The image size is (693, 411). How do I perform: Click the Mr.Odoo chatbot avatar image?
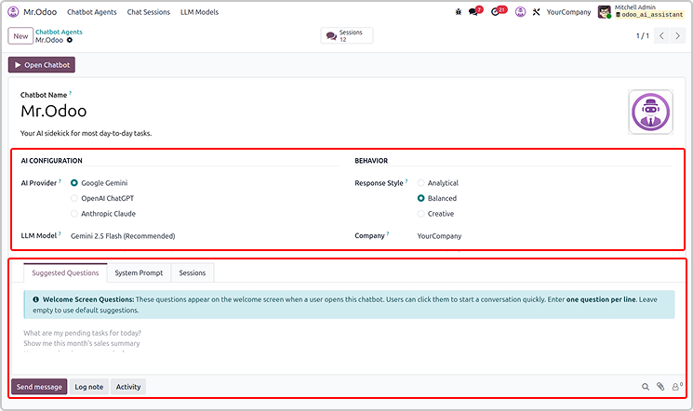[650, 113]
